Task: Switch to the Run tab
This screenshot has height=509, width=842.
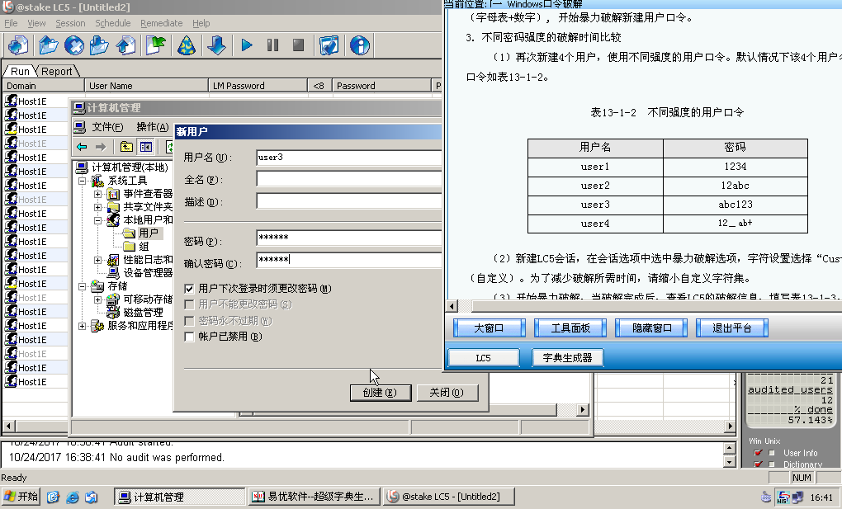Action: 20,71
